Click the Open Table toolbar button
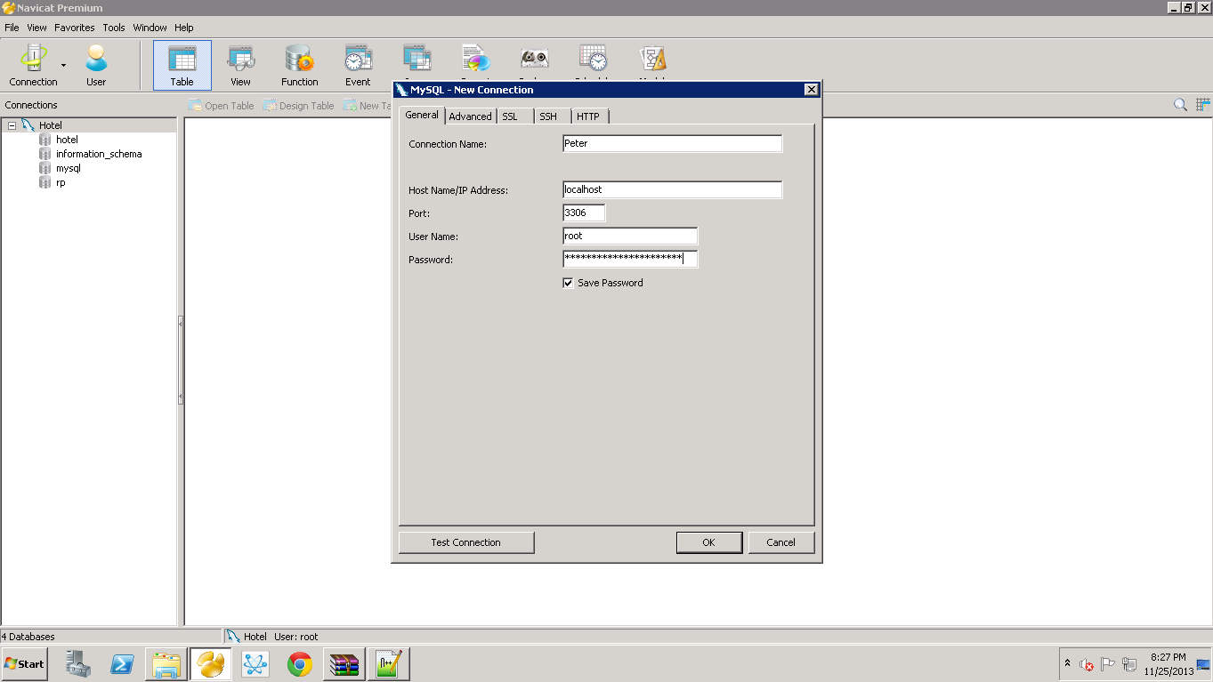 coord(221,106)
